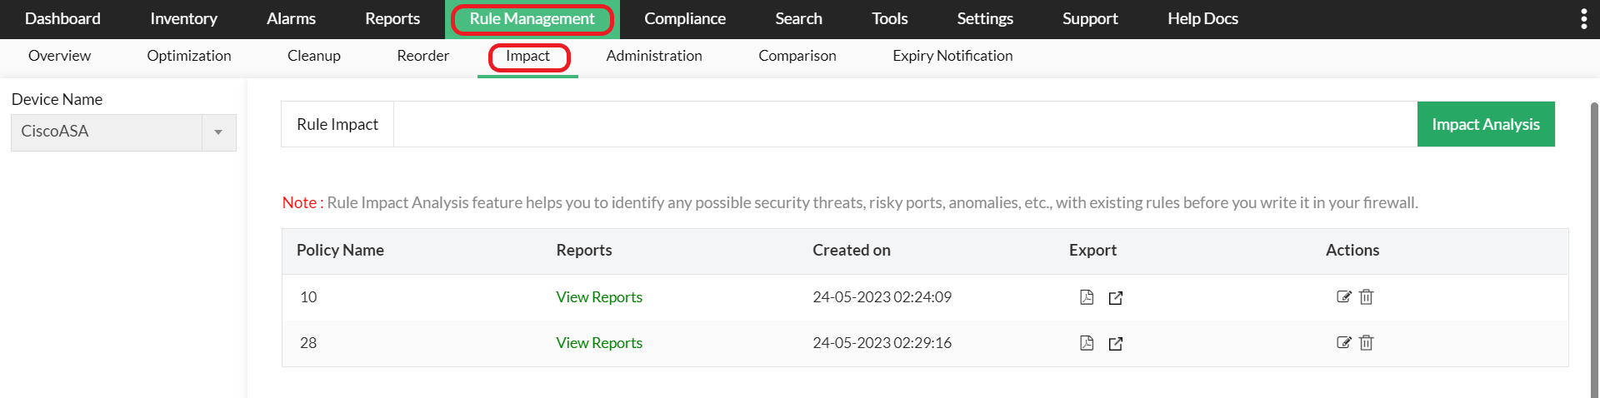Export policy 28 report as PDF
This screenshot has height=398, width=1600.
(1087, 343)
